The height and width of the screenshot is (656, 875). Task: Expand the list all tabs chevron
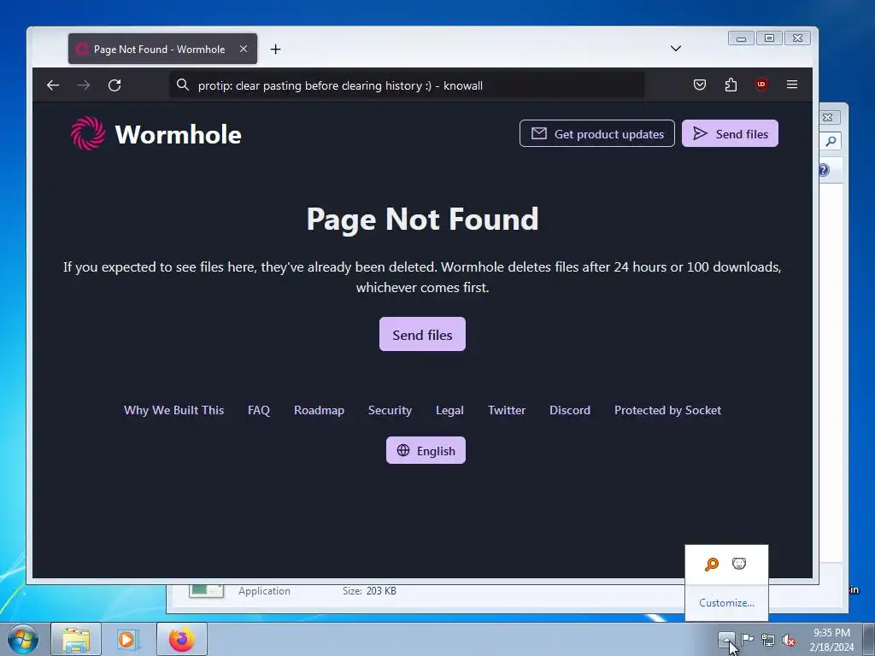[676, 49]
